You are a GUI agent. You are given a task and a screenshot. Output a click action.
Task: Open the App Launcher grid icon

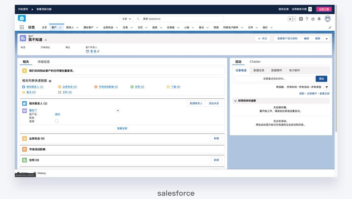(21, 27)
